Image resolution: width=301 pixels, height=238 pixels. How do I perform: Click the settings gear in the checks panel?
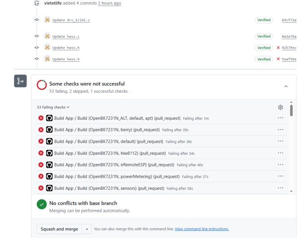tap(280, 107)
